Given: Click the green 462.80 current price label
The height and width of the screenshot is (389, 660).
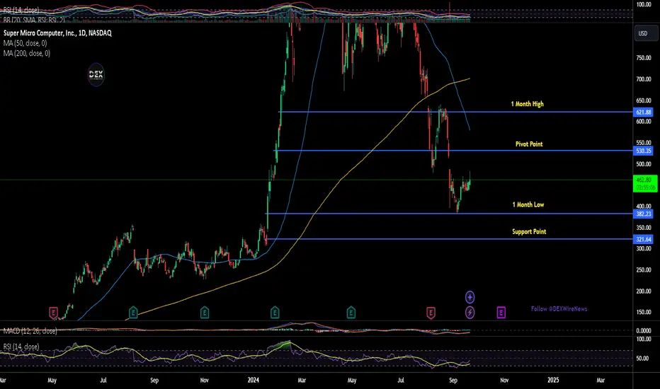Looking at the screenshot, I should [645, 183].
